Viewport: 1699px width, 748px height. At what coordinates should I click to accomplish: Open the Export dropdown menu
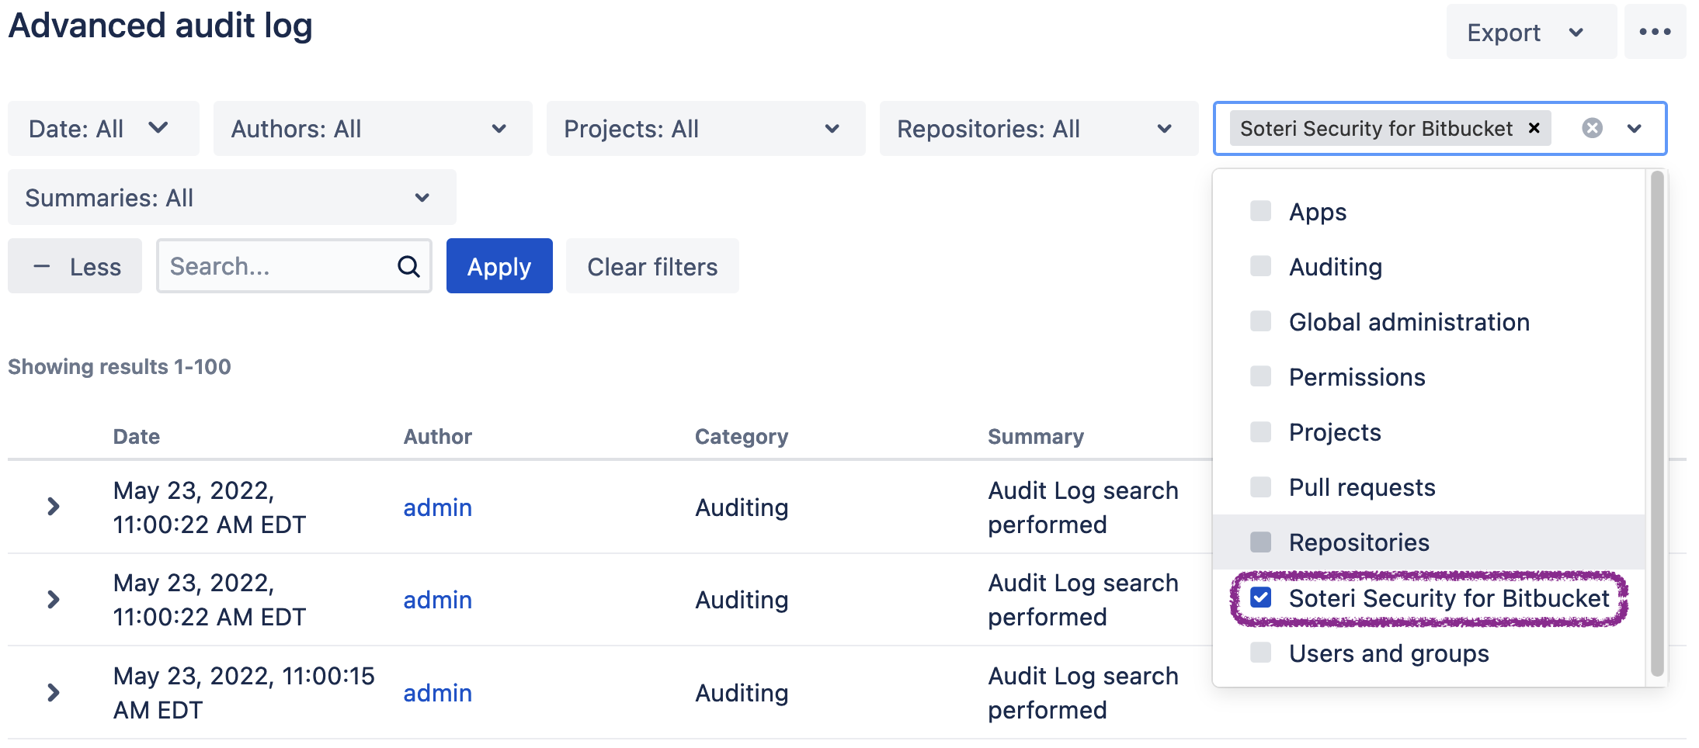(x=1529, y=32)
